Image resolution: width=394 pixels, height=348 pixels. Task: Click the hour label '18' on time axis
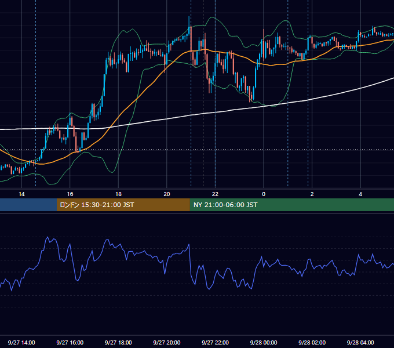(x=118, y=194)
